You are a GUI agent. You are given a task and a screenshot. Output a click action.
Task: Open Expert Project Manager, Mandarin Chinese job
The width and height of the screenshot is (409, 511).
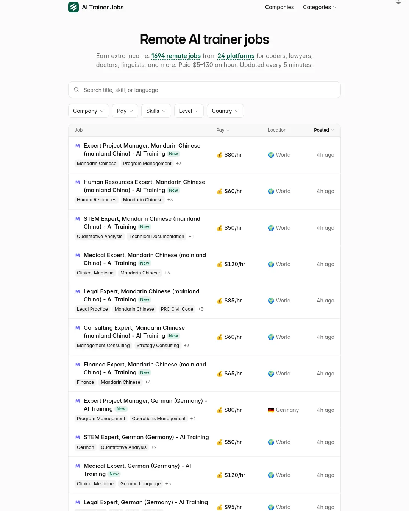pos(142,150)
